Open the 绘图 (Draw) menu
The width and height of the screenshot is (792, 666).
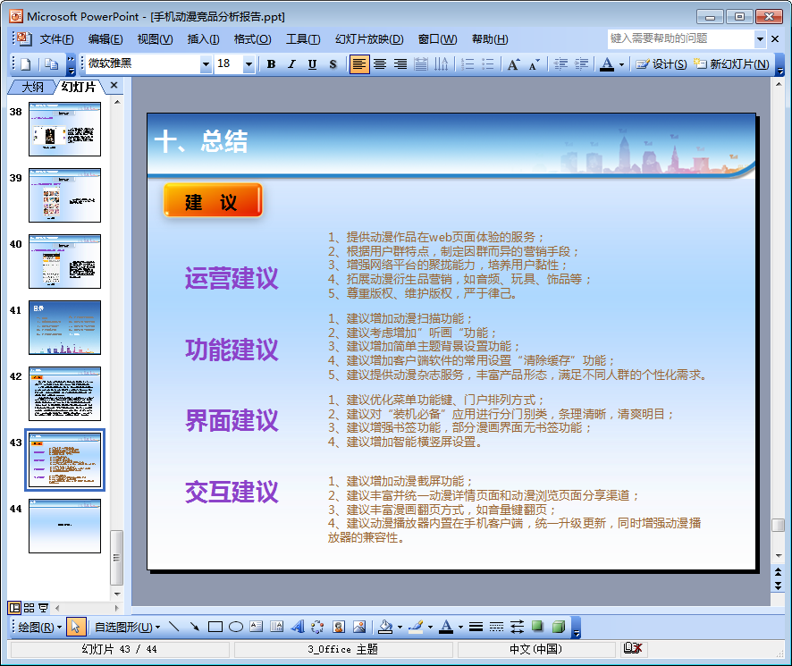tap(39, 627)
